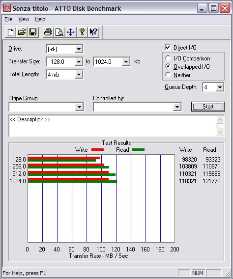Screen dimensions: 233x279
Task: Expand the Queue Depth combo box
Action: click(220, 87)
